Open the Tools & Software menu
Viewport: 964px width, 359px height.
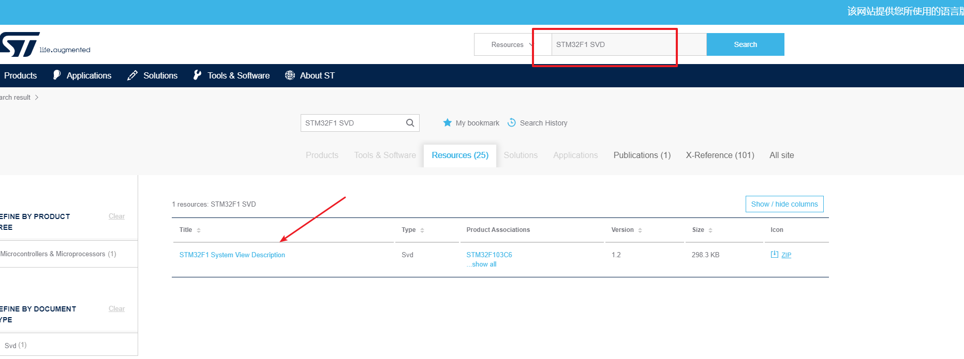[239, 75]
